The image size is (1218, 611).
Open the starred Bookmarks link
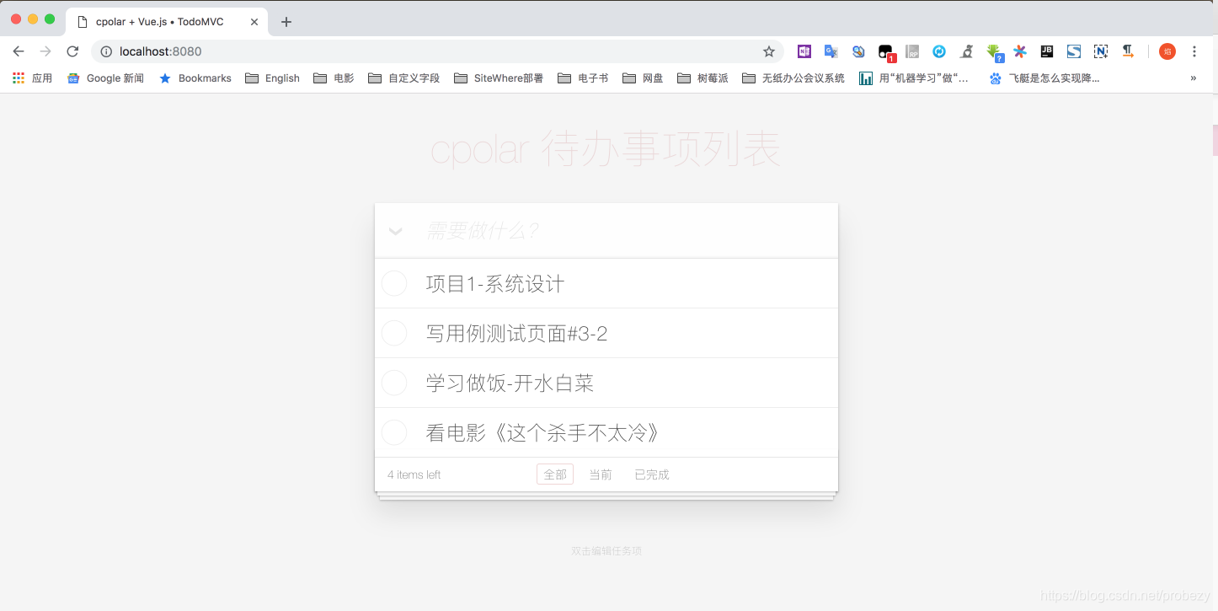(x=195, y=78)
